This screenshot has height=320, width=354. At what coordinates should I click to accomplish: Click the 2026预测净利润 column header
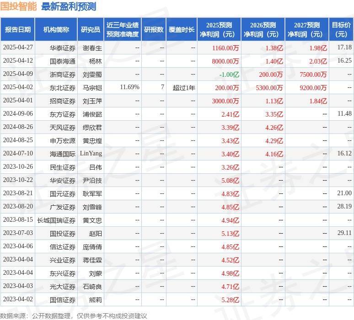coord(263,30)
